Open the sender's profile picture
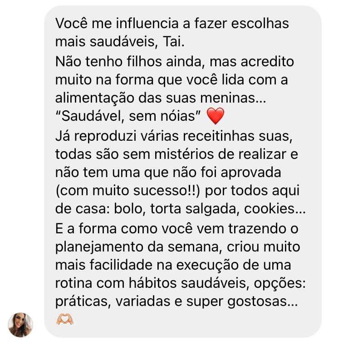The height and width of the screenshot is (345, 348). point(20,325)
